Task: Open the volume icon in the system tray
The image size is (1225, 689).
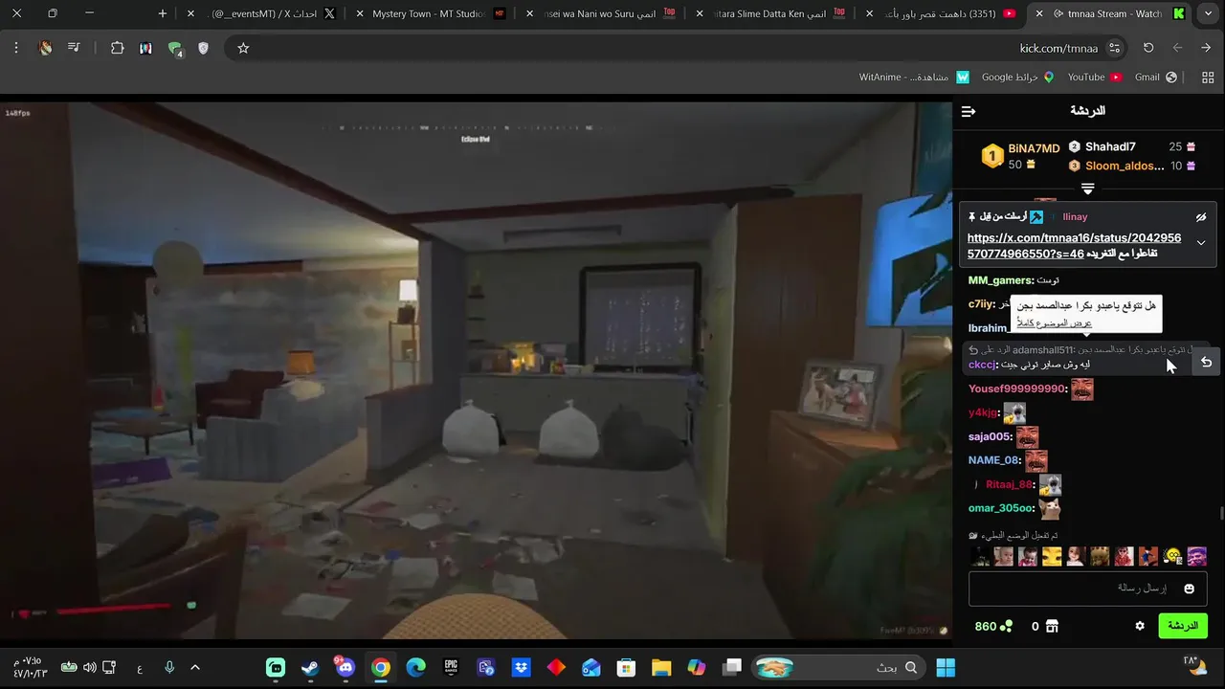Action: 89,667
